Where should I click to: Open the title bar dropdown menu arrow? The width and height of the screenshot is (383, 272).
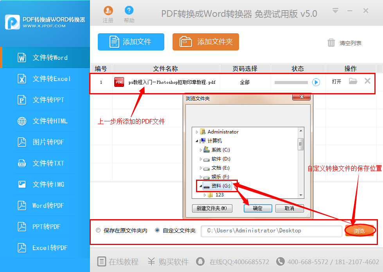click(335, 11)
